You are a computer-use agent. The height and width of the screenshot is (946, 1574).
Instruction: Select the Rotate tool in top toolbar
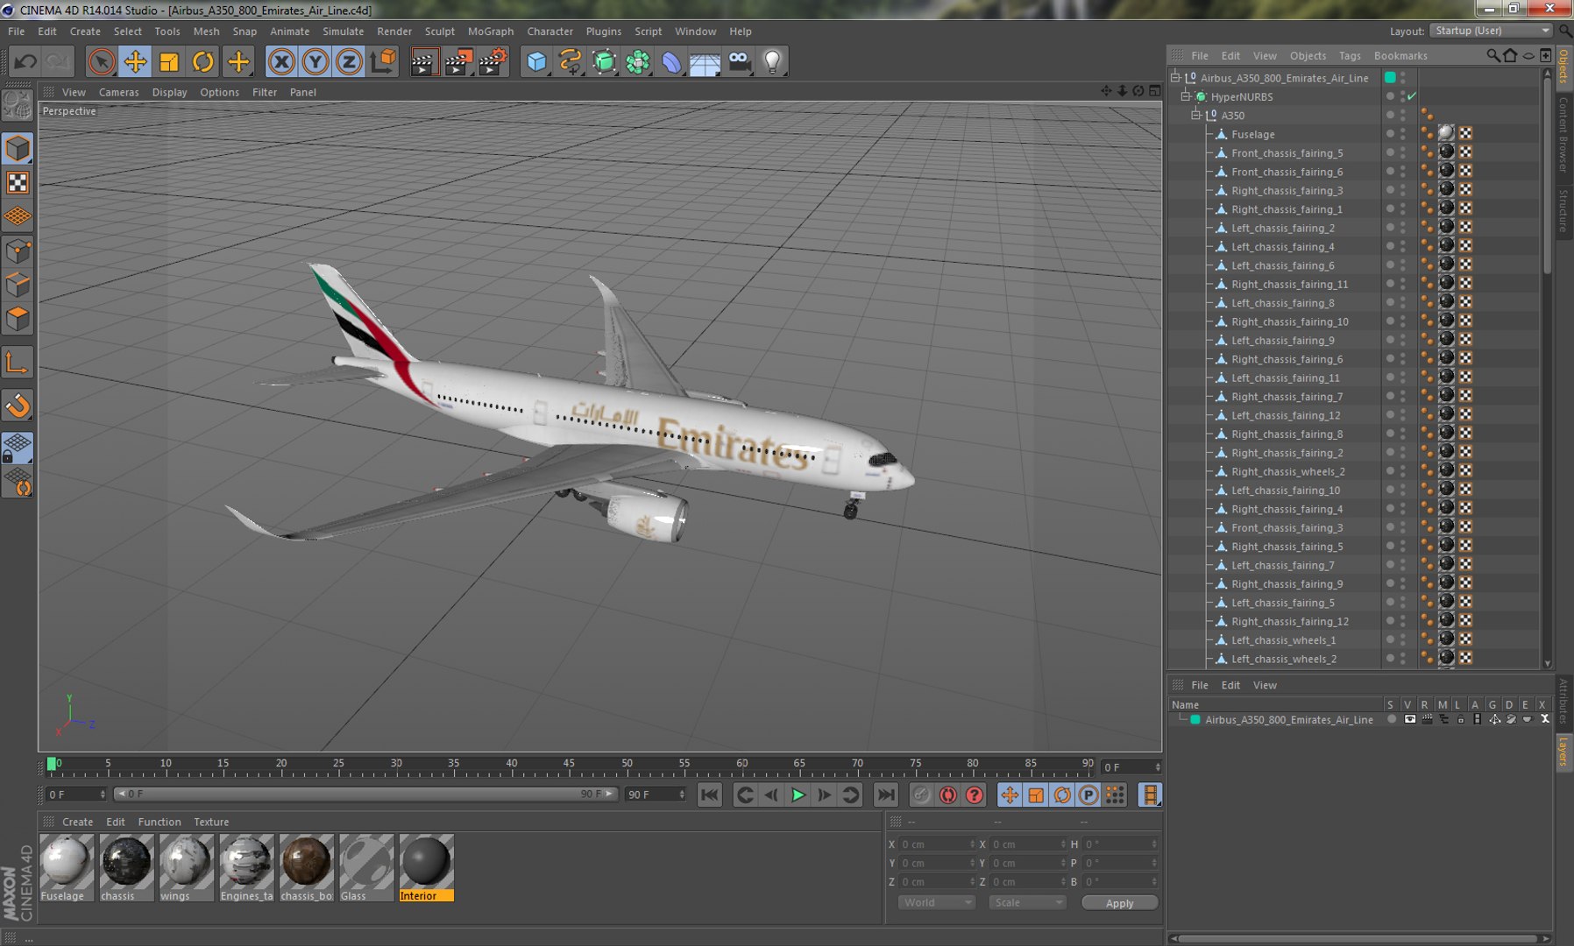tap(203, 61)
